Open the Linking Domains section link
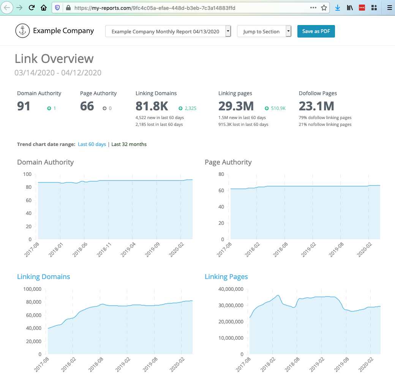Screen dimensions: 395x386 43,277
